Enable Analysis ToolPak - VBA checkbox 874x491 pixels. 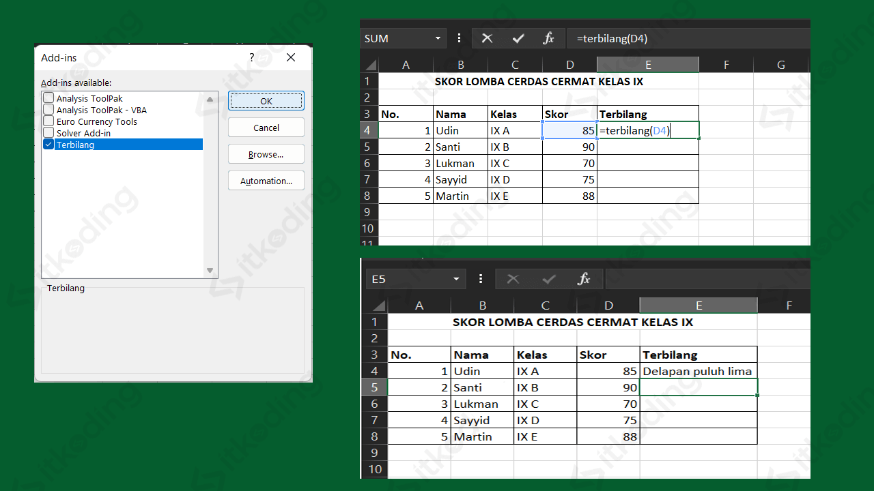click(x=48, y=110)
